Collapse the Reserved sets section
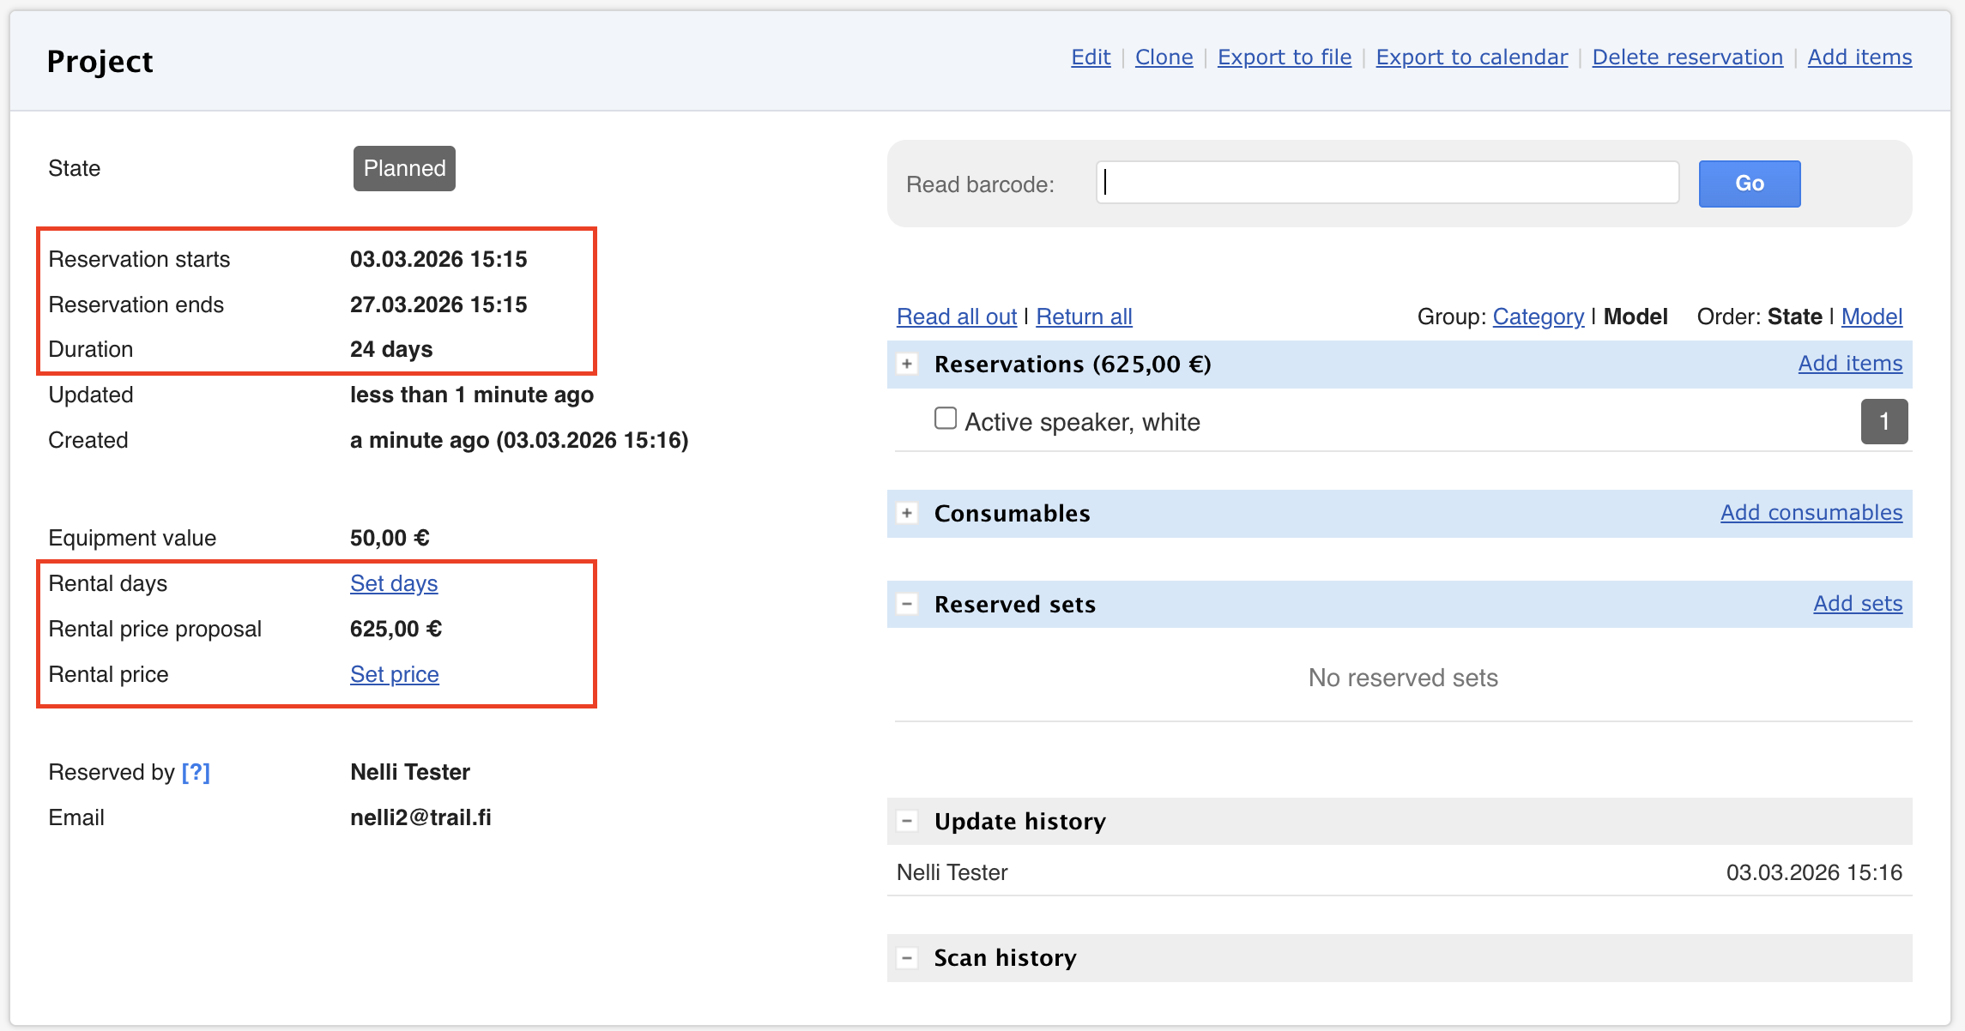 (907, 604)
